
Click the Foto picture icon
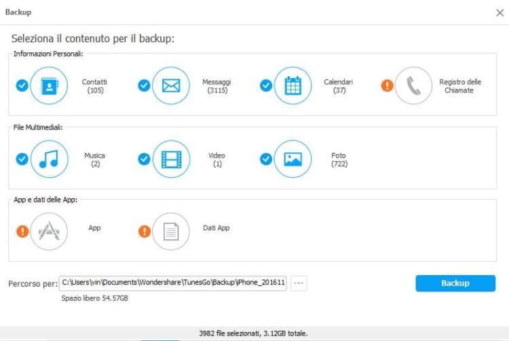pos(293,159)
